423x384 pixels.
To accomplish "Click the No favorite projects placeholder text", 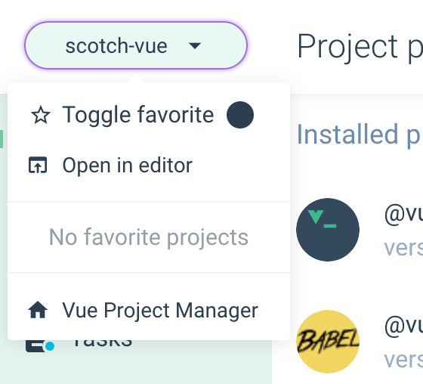I will pos(149,237).
